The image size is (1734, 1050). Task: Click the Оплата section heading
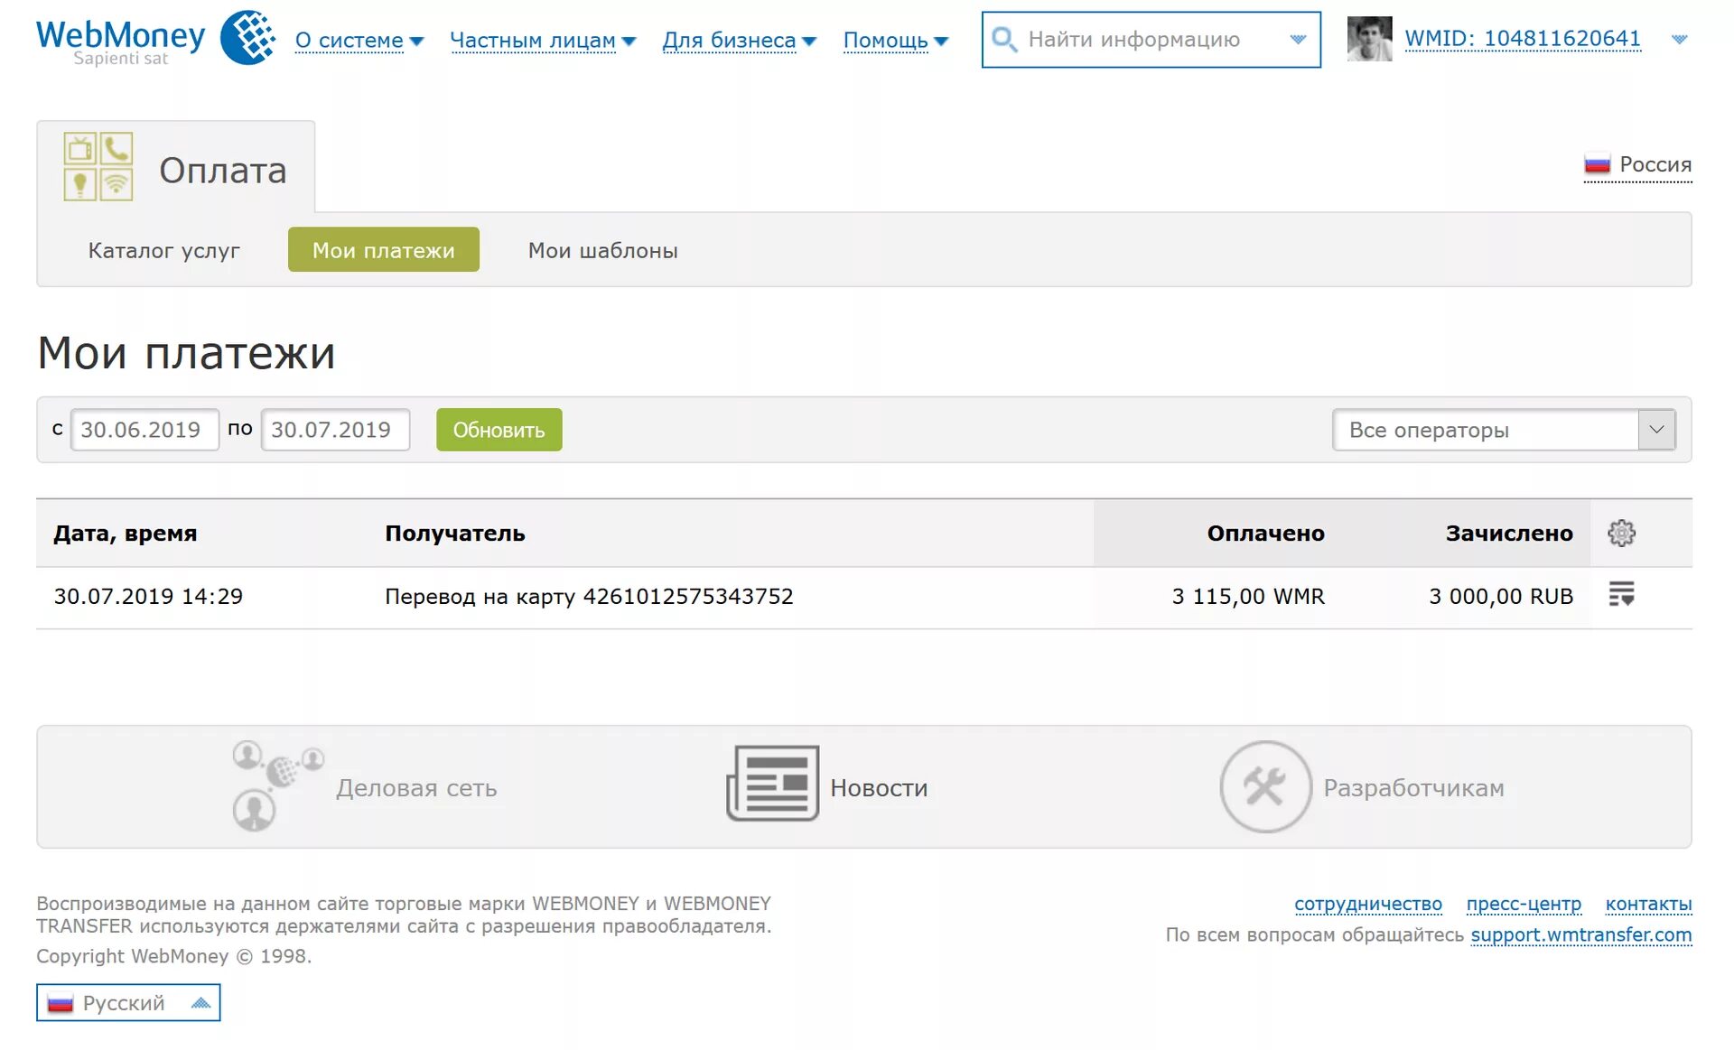(x=222, y=171)
